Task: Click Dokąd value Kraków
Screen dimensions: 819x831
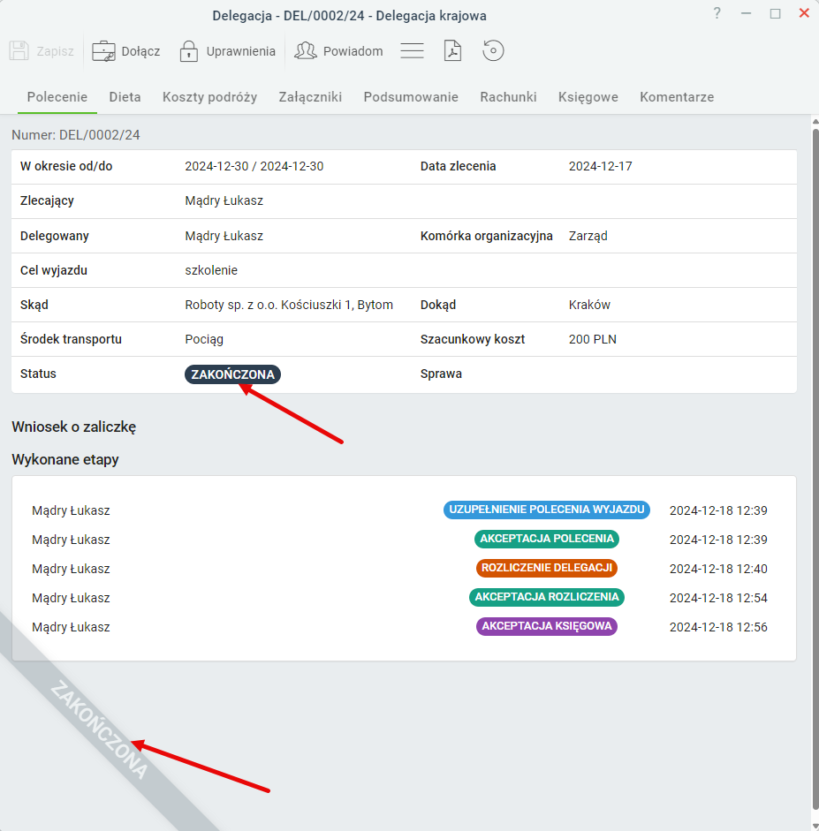Action: (x=589, y=305)
